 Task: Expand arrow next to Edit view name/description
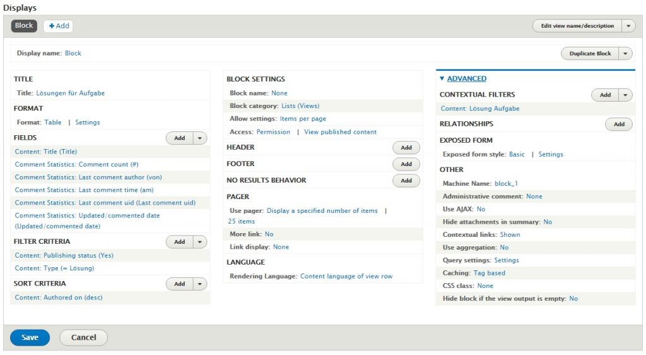[x=628, y=26]
